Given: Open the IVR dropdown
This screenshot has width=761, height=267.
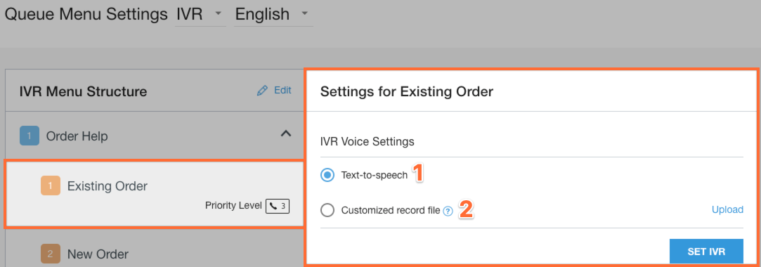Looking at the screenshot, I should click(200, 14).
